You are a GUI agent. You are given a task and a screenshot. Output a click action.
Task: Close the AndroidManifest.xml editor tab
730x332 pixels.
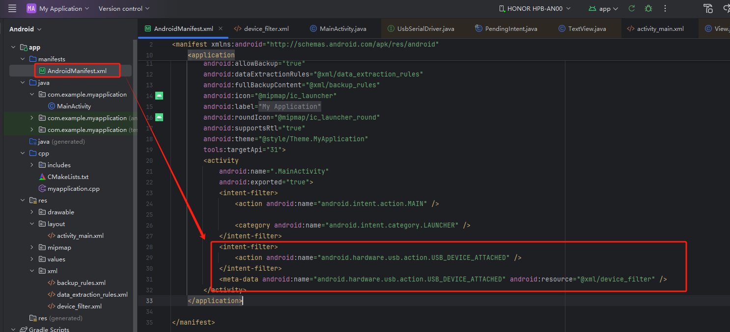tap(221, 28)
